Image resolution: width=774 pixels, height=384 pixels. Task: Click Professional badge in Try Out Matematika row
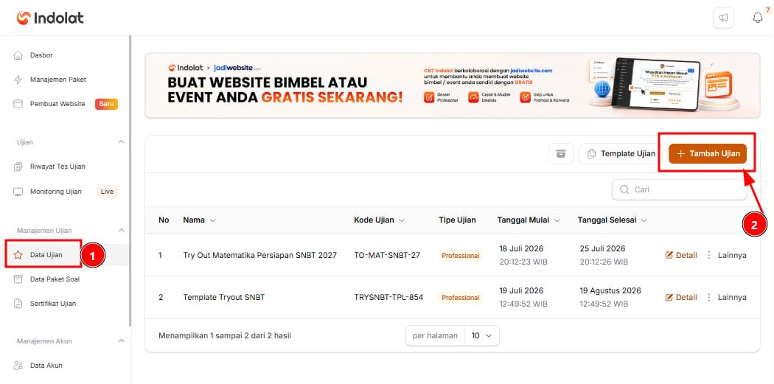[x=461, y=256]
